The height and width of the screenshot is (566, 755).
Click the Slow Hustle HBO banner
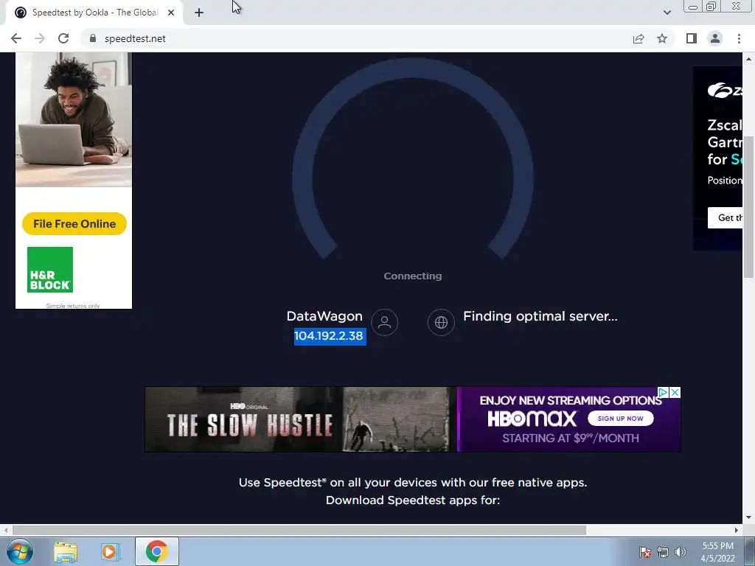coord(301,419)
